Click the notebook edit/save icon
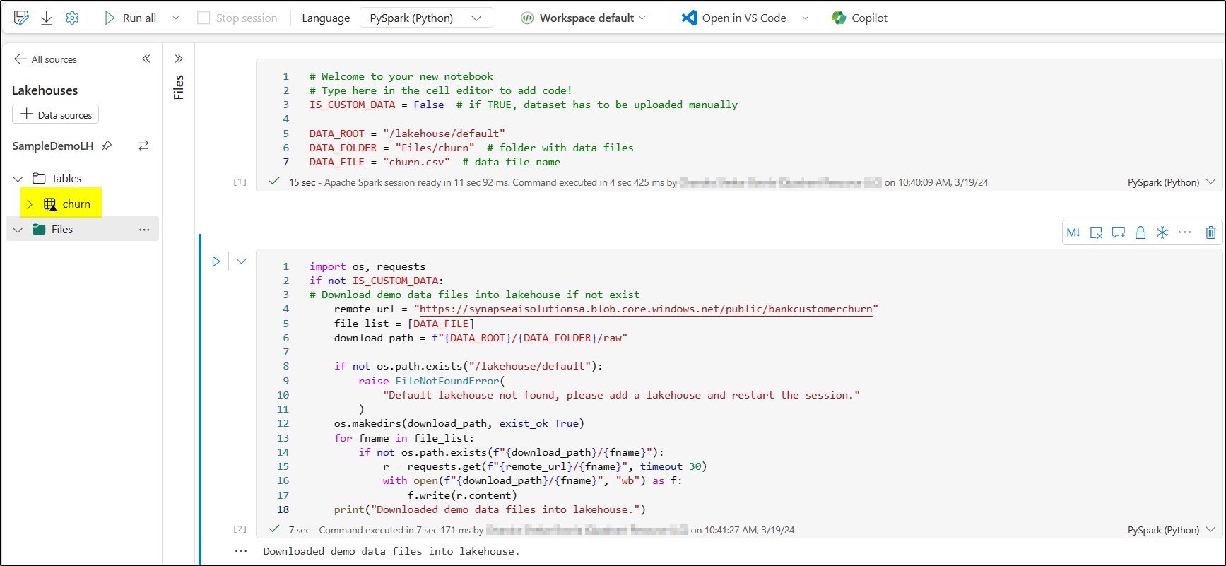 point(21,18)
